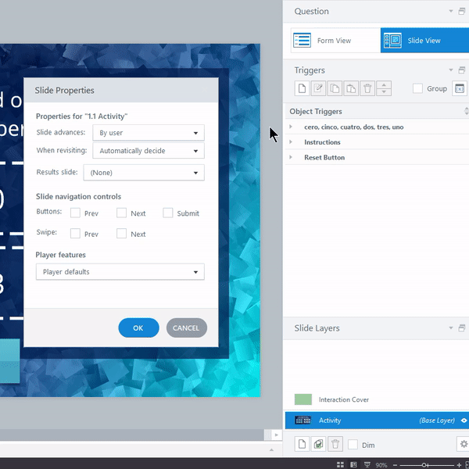The width and height of the screenshot is (469, 469).
Task: Click the copy trigger icon
Action: click(335, 89)
